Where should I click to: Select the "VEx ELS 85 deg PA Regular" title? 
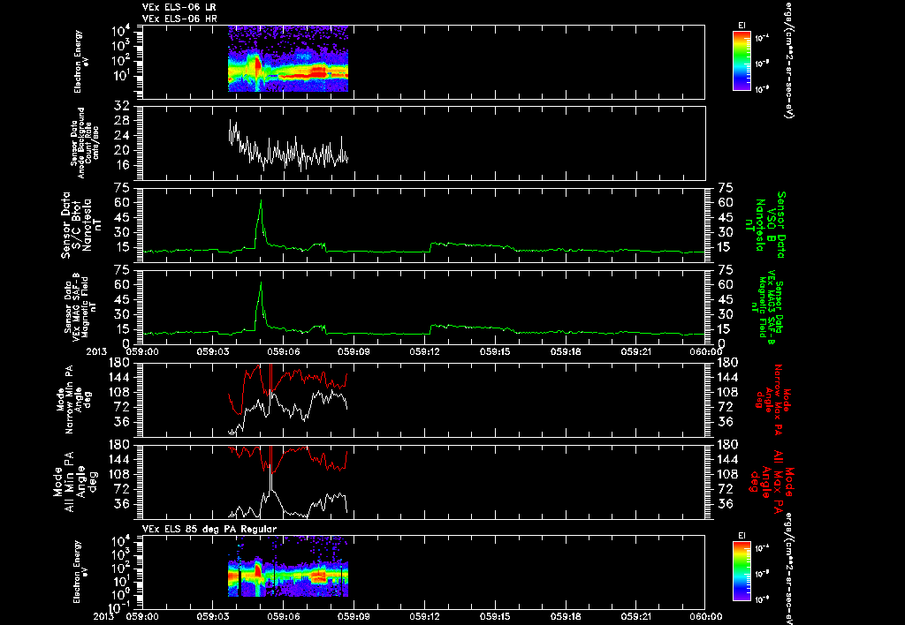pyautogui.click(x=209, y=529)
